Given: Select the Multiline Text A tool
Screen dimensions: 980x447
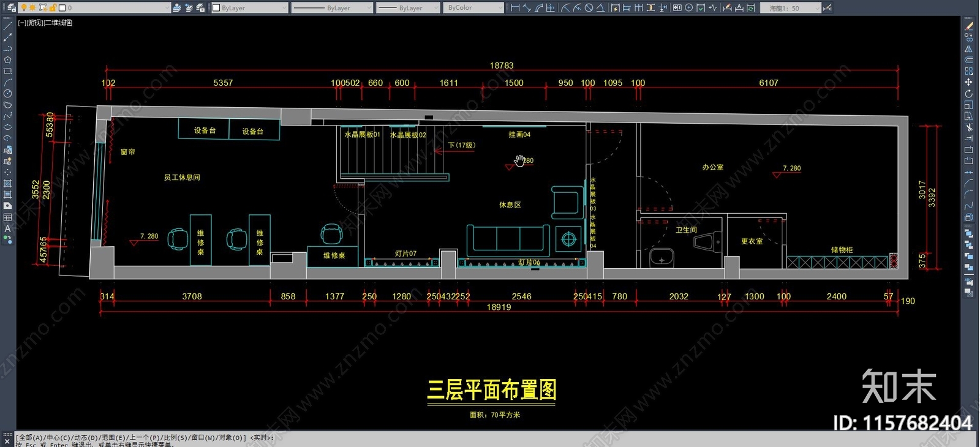Looking at the screenshot, I should click(7, 228).
